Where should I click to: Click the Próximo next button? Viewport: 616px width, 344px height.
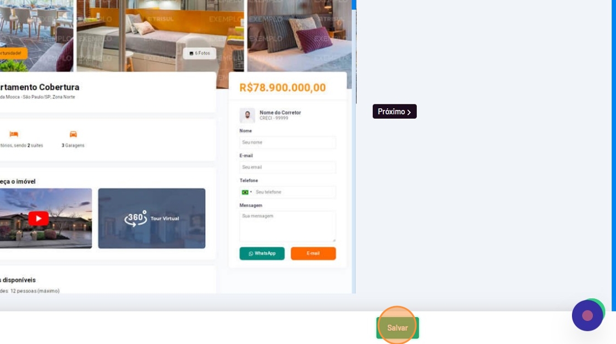click(394, 112)
